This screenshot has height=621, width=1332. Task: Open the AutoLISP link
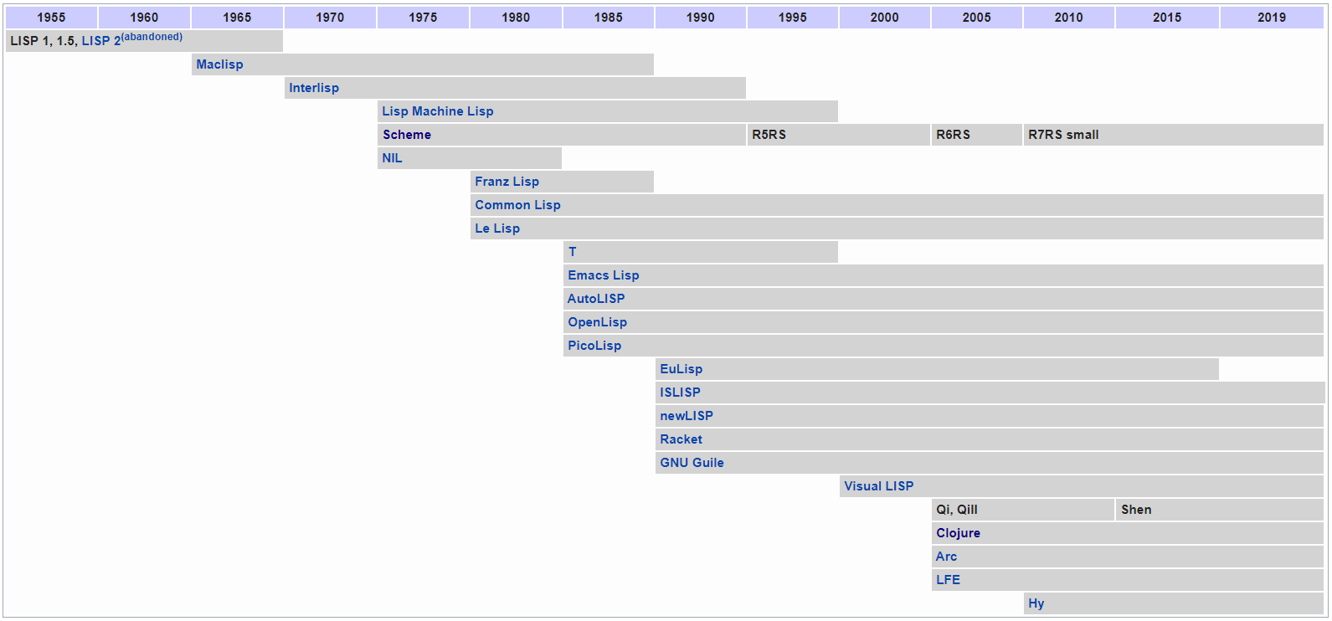pos(596,299)
